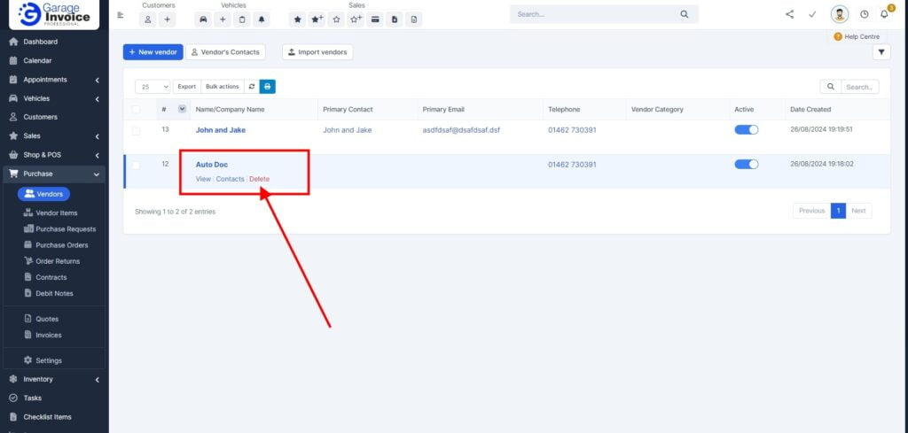This screenshot has width=908, height=433.
Task: Open Purchase Orders submenu entry
Action: [61, 245]
